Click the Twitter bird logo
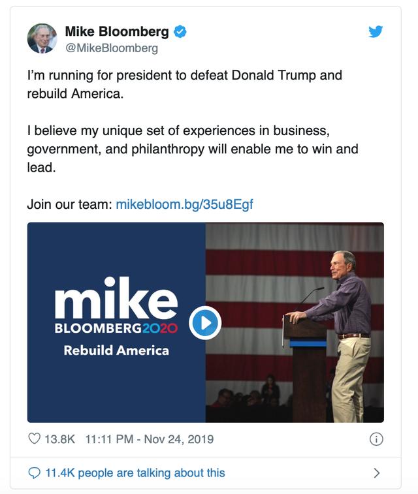Screen dimensions: 418x494 (376, 31)
